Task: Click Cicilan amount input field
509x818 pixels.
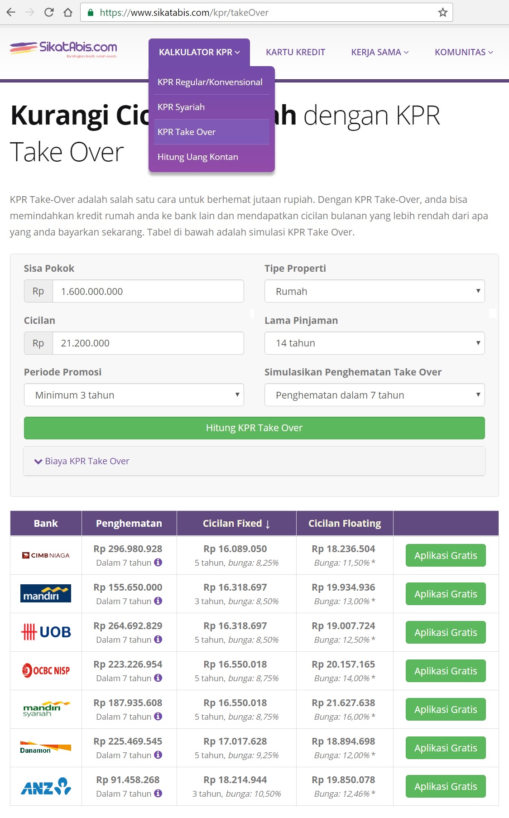Action: [148, 343]
